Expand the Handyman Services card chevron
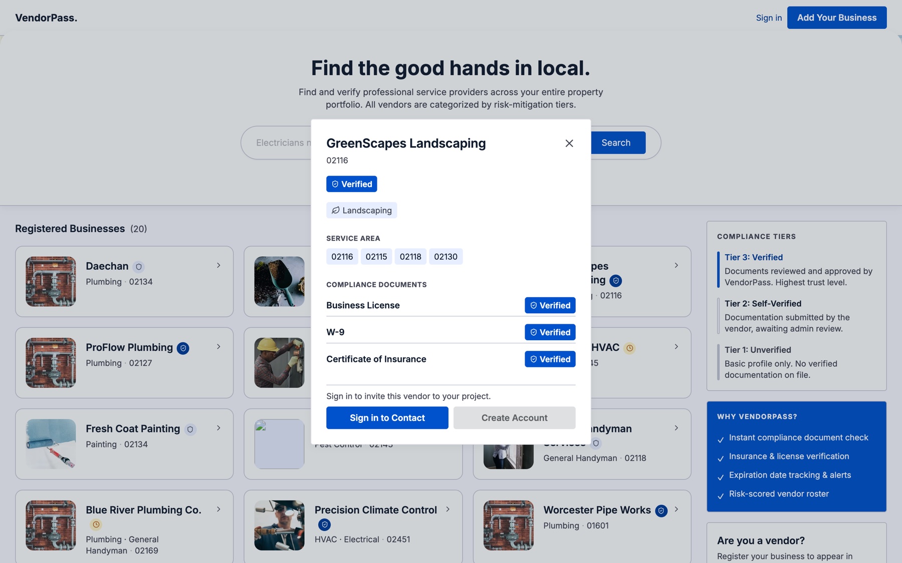 (676, 428)
